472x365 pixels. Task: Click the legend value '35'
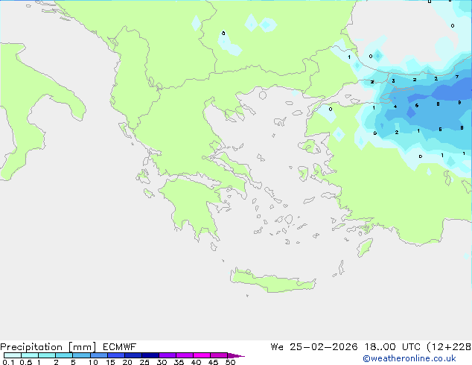pyautogui.click(x=179, y=362)
